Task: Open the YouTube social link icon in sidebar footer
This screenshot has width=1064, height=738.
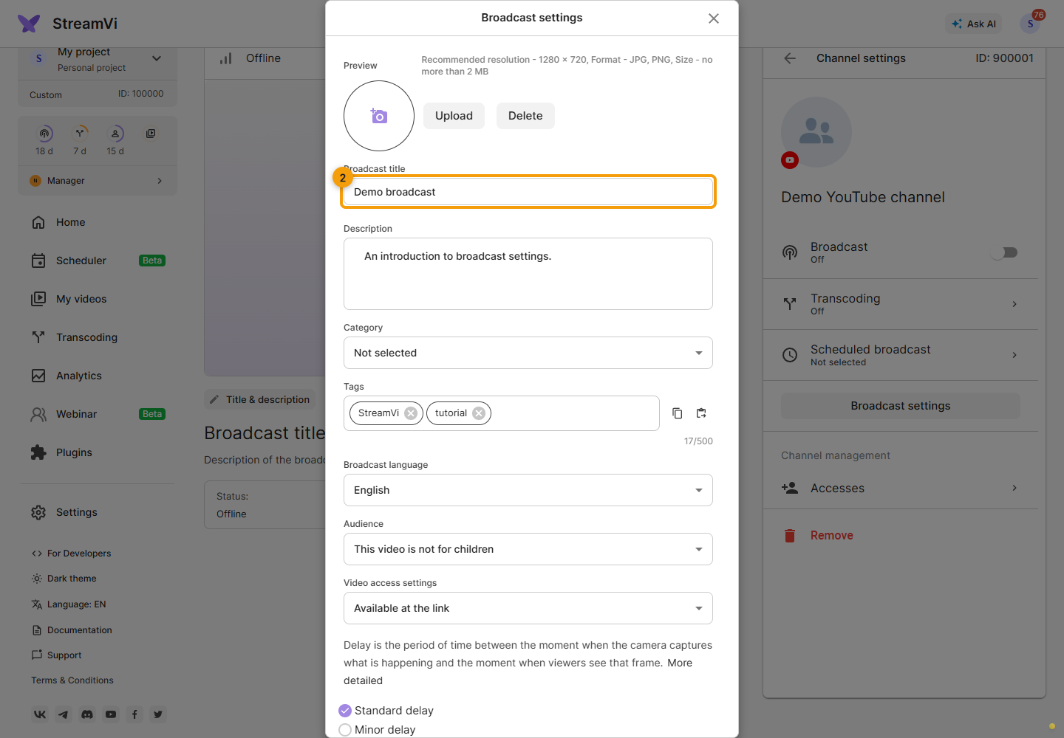Action: point(111,714)
